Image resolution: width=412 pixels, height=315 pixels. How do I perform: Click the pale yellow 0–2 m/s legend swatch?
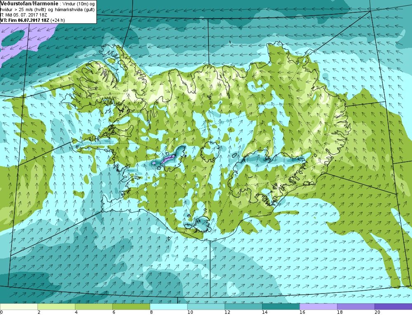tap(19, 307)
